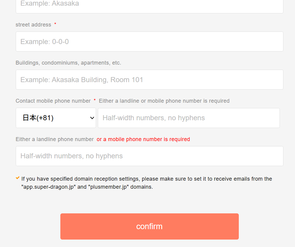
Task: Click the 'street address' label
Action: [x=33, y=25]
